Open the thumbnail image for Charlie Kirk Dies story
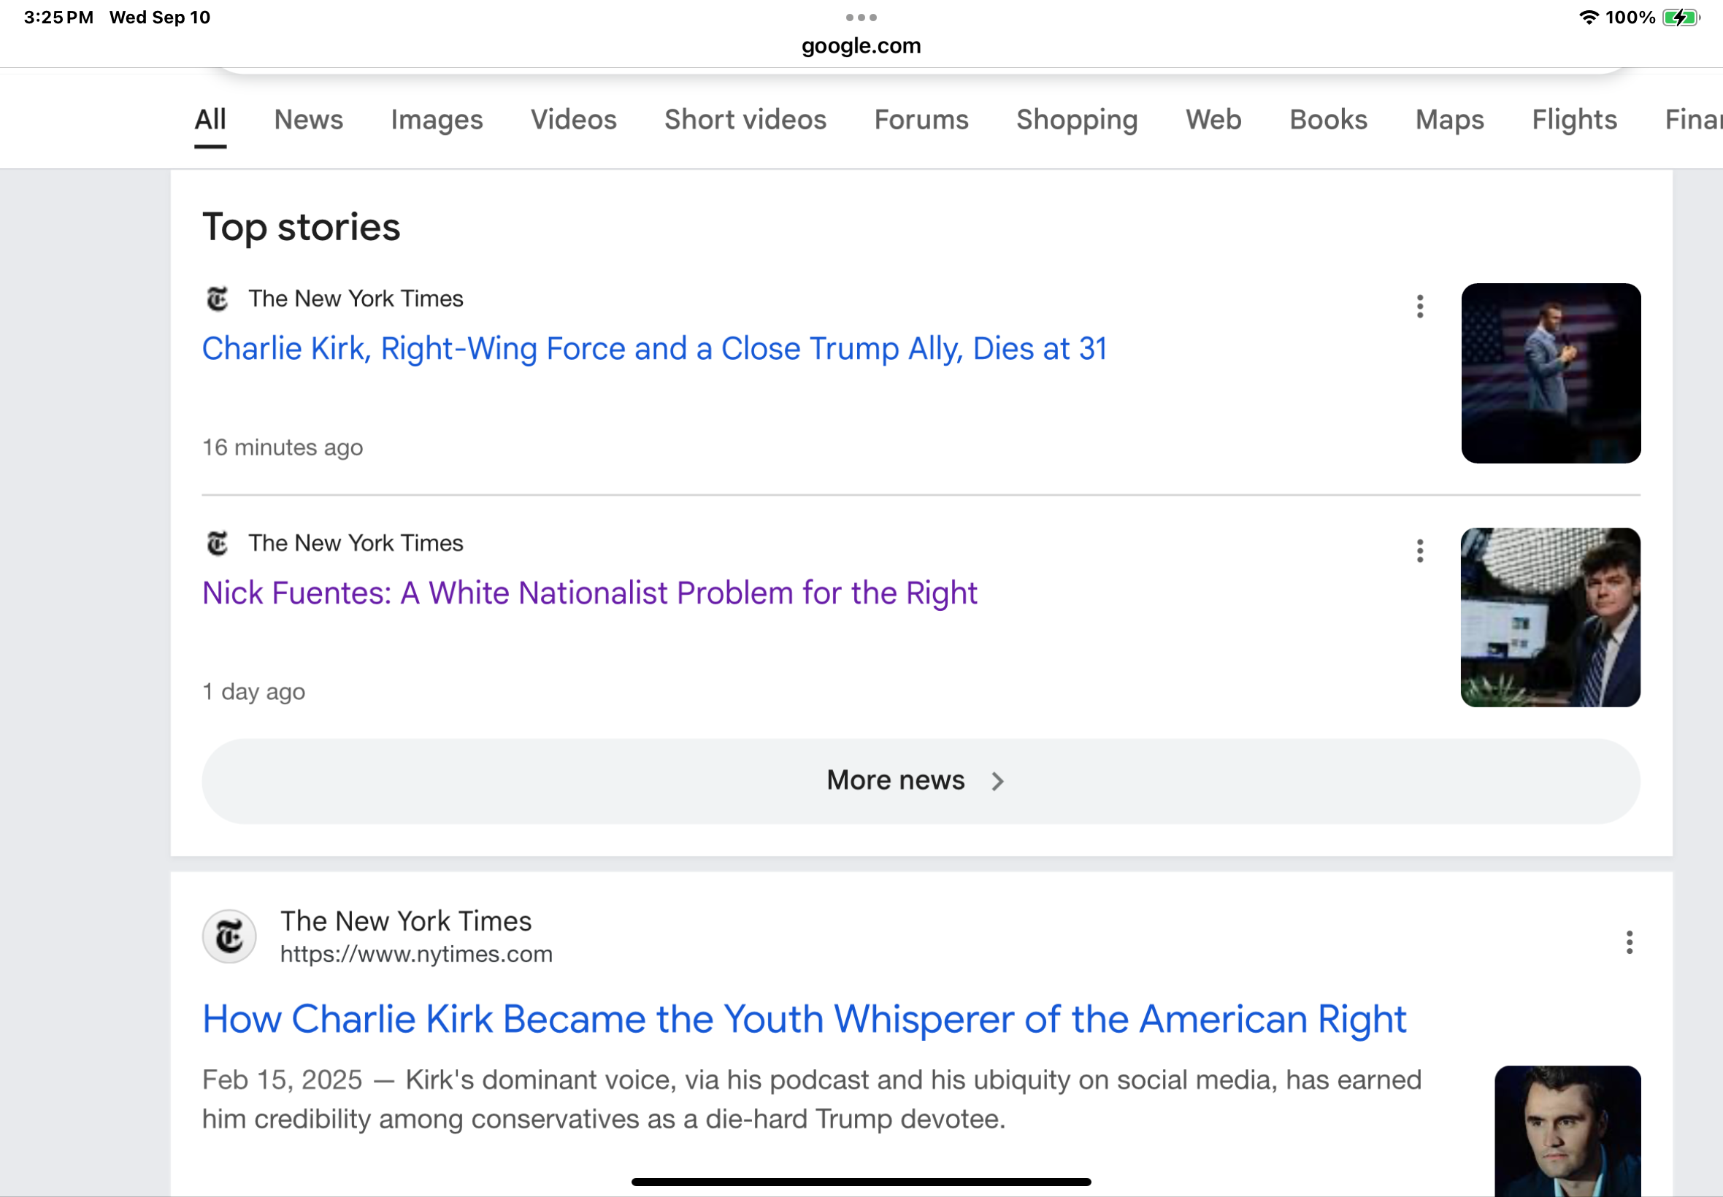1723x1197 pixels. (x=1550, y=373)
